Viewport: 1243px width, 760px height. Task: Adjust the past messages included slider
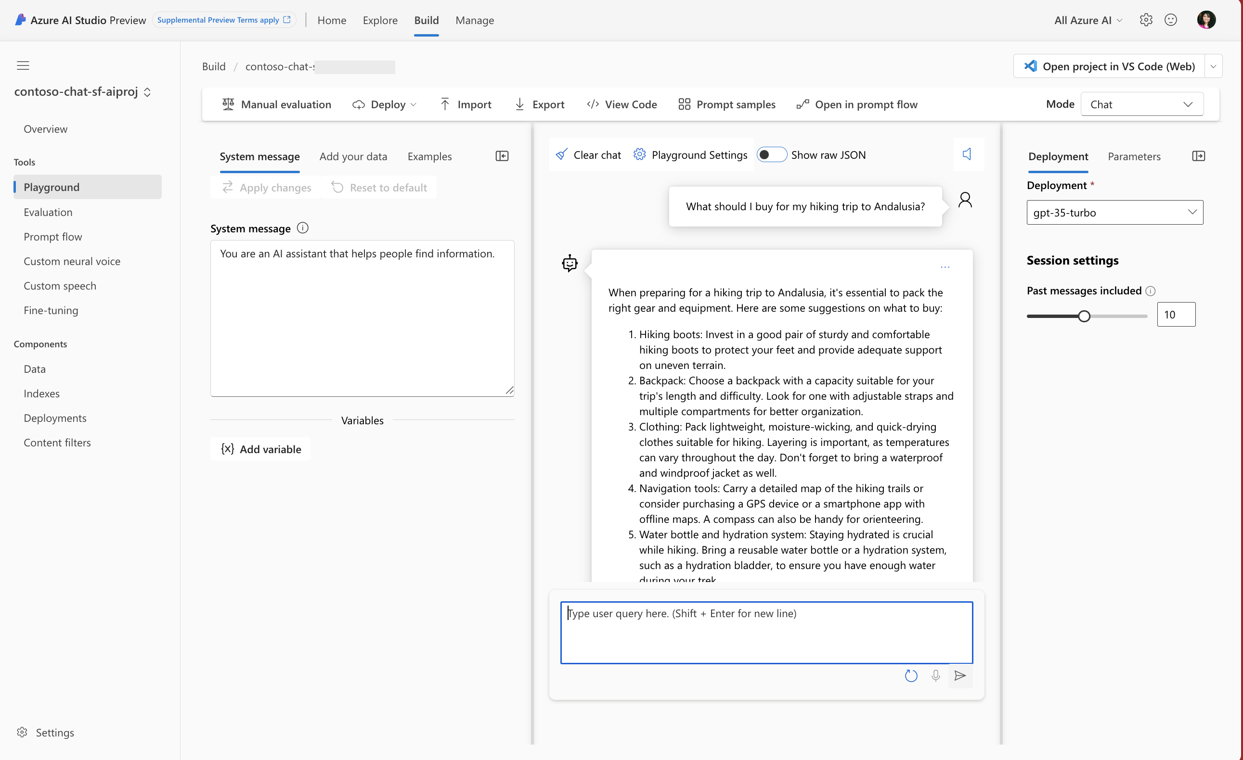click(x=1084, y=316)
